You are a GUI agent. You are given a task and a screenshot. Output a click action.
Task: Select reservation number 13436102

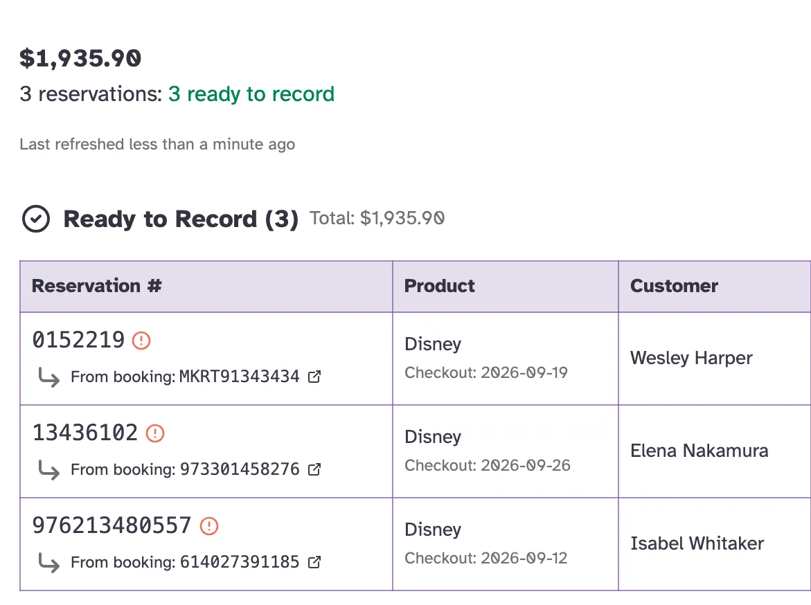click(85, 433)
